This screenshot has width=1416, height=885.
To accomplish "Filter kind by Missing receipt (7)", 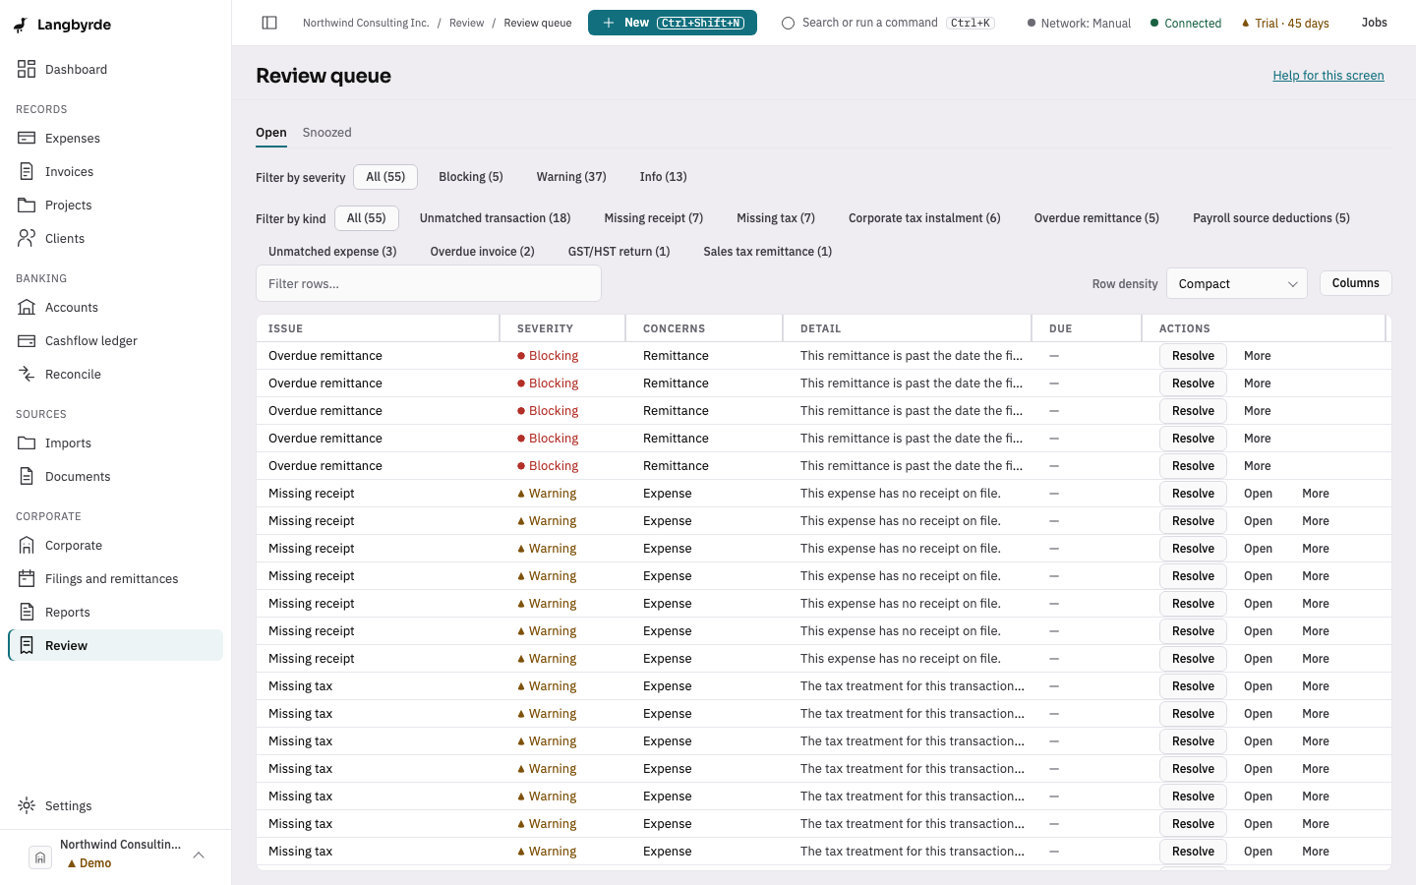I will 653,218.
